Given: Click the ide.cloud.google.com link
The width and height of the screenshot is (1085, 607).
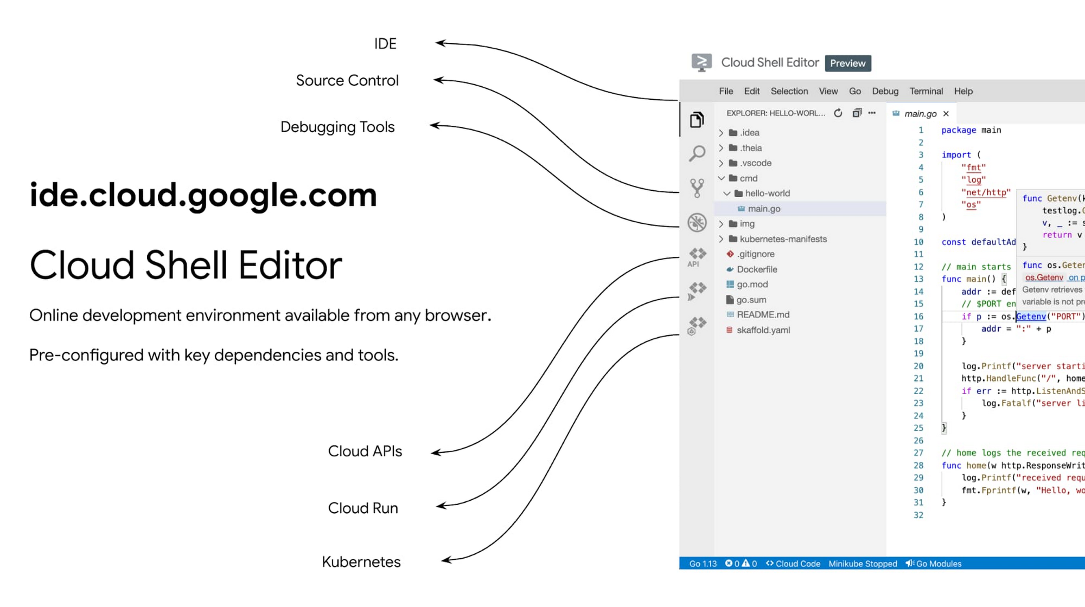Looking at the screenshot, I should coord(203,195).
